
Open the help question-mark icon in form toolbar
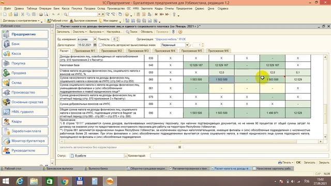(180, 32)
